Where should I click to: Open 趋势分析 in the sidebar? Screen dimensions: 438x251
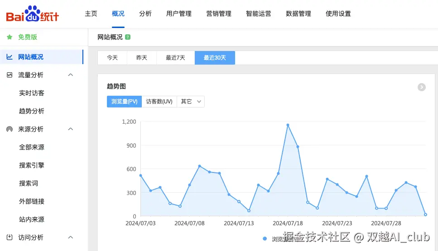tap(32, 111)
